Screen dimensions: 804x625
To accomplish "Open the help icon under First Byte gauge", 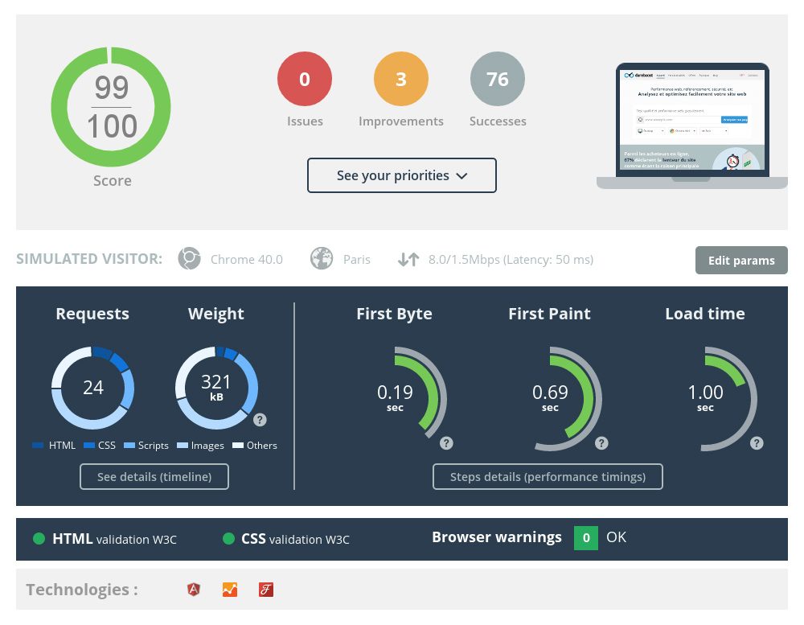I will coord(446,443).
